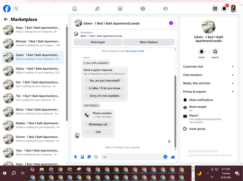Open the GIF picker icon
243x181 pixels.
tap(96, 157)
